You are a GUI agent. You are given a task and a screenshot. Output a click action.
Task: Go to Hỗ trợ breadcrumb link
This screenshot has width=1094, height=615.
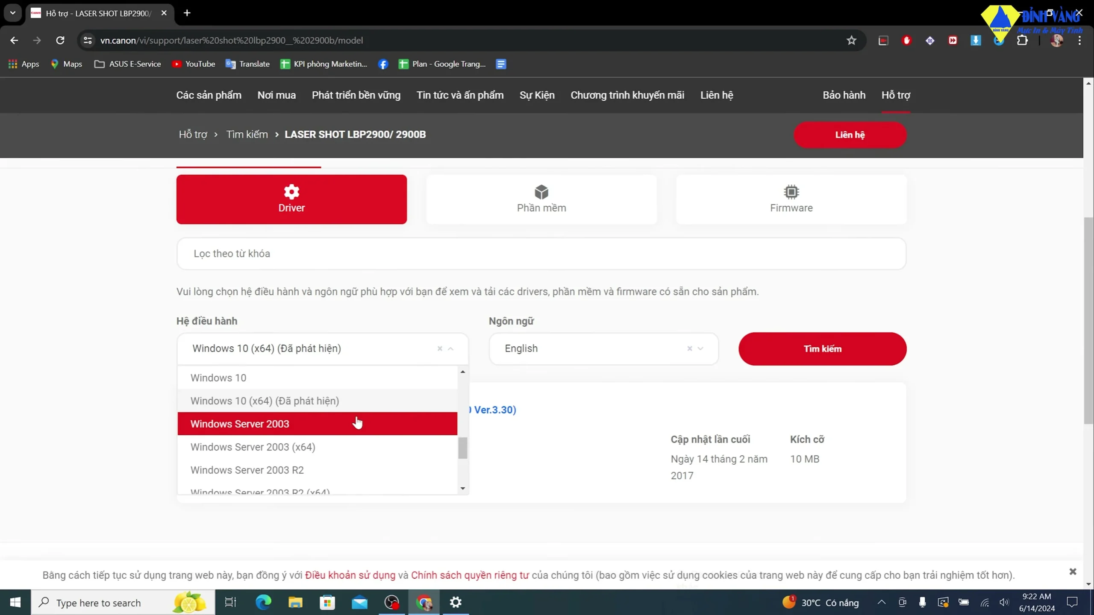pos(193,135)
